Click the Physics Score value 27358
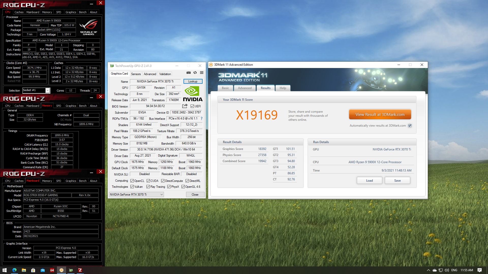Image resolution: width=488 pixels, height=274 pixels. (x=262, y=155)
